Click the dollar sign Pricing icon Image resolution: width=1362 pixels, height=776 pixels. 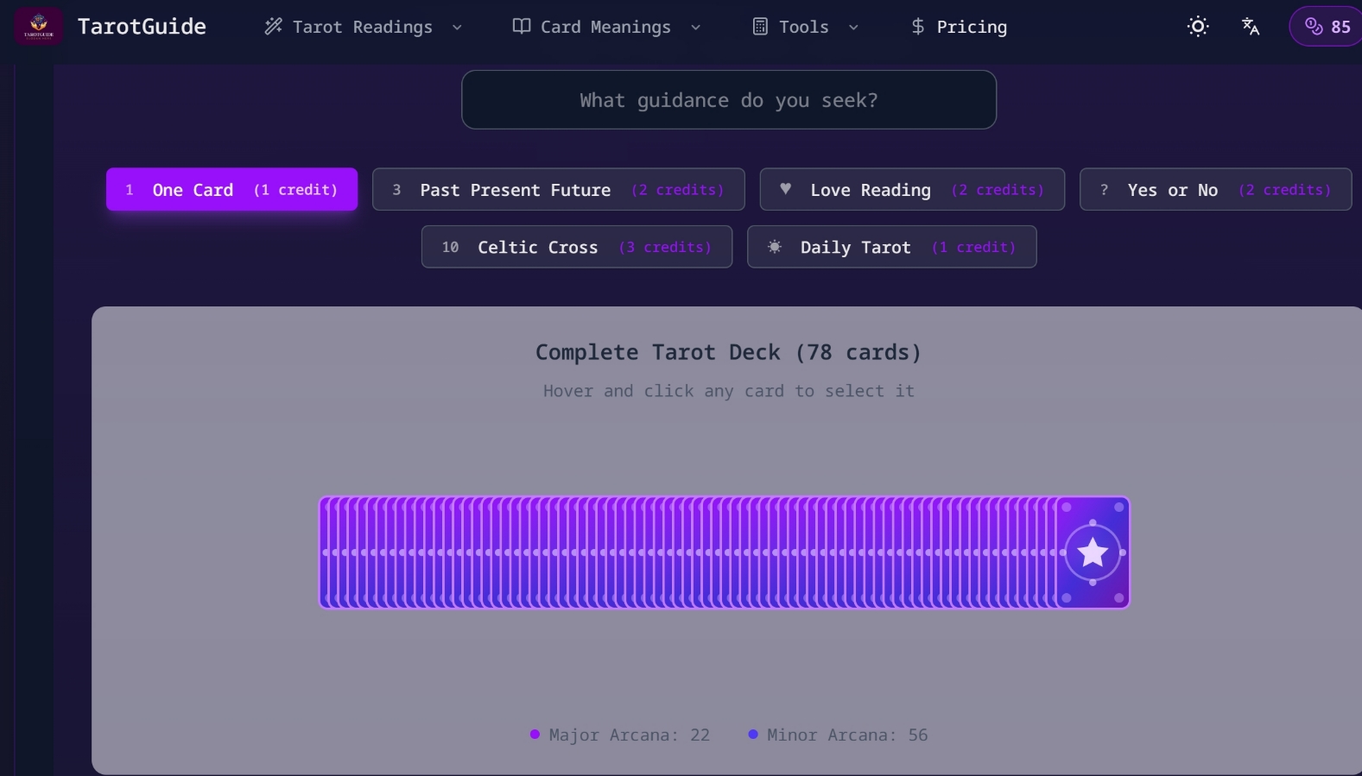918,27
